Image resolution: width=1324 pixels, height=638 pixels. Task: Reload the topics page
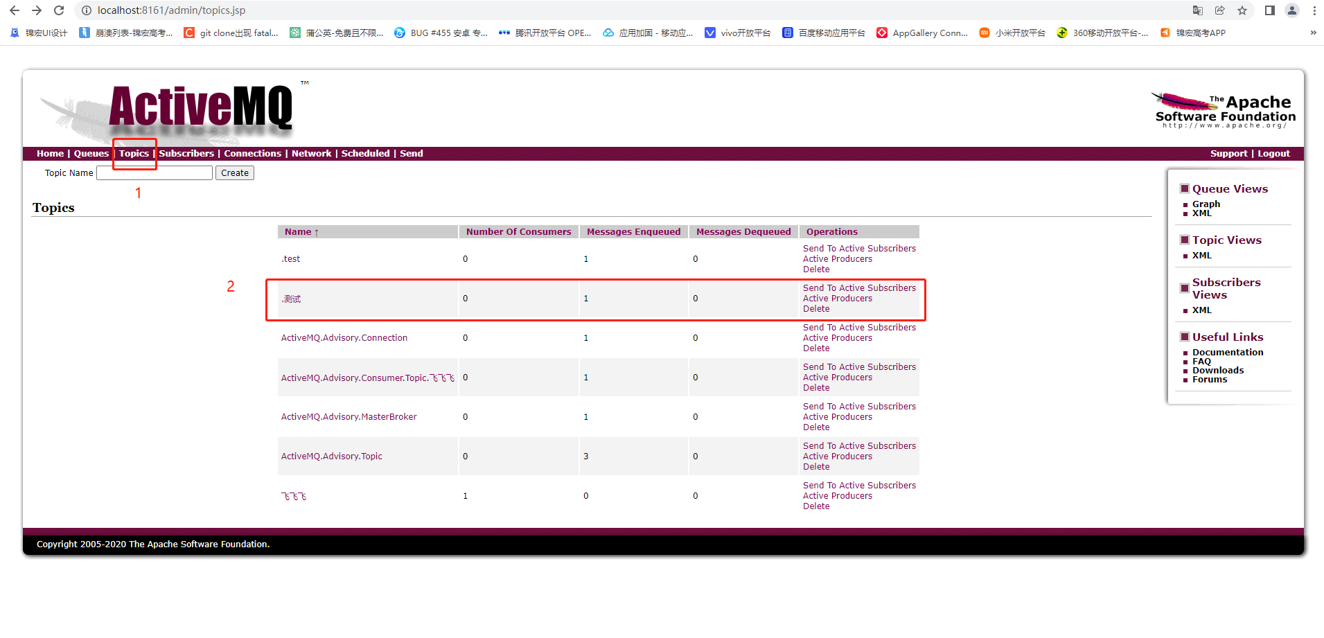coord(59,10)
